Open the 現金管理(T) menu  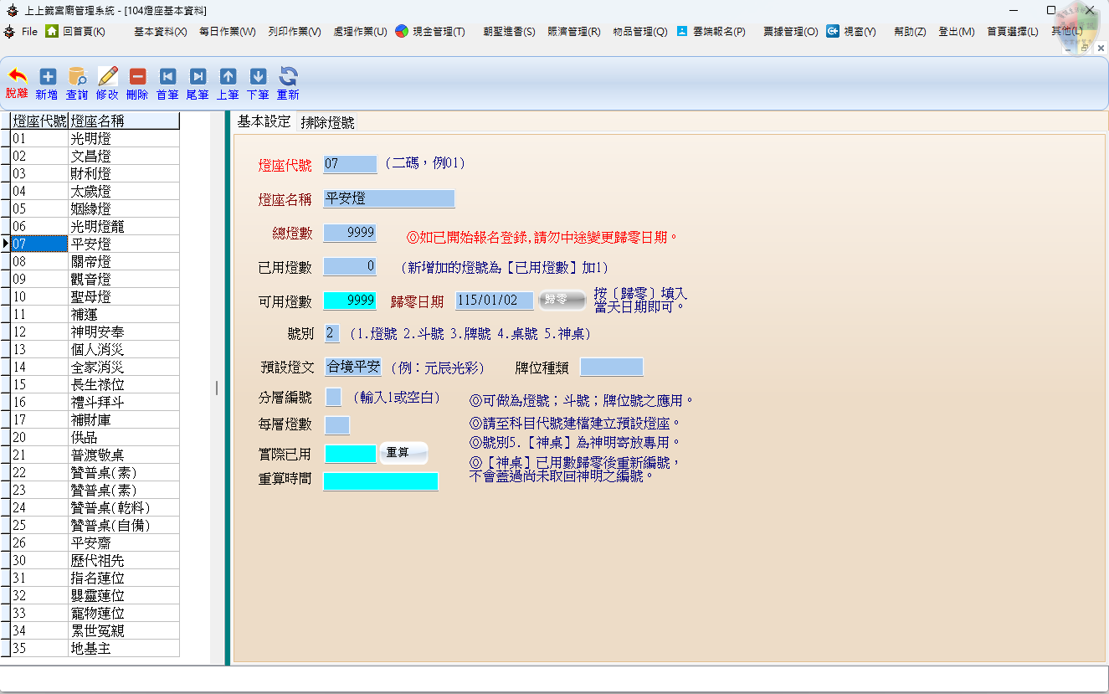coord(430,32)
